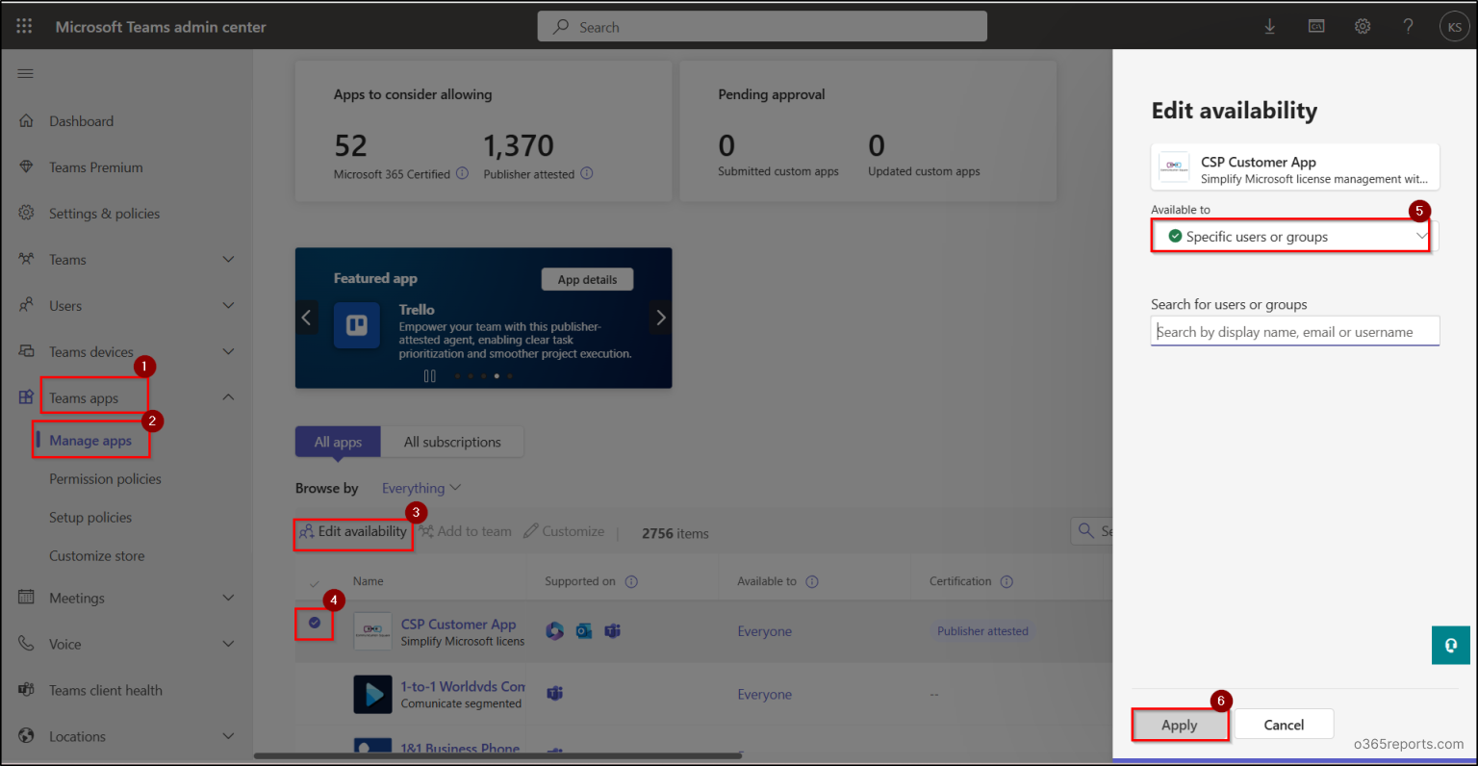Viewport: 1478px width, 766px height.
Task: Show info next to Publisher attested count
Action: pyautogui.click(x=587, y=173)
